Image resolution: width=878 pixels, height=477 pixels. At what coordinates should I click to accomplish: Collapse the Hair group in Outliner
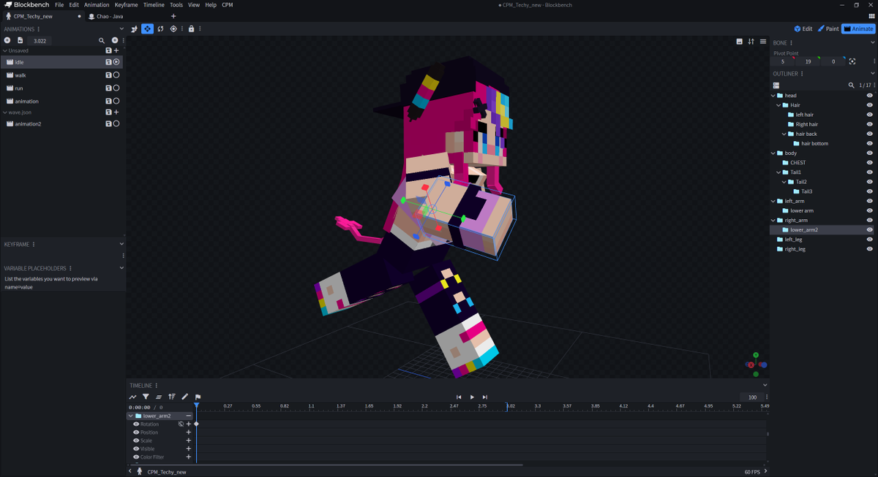point(778,105)
